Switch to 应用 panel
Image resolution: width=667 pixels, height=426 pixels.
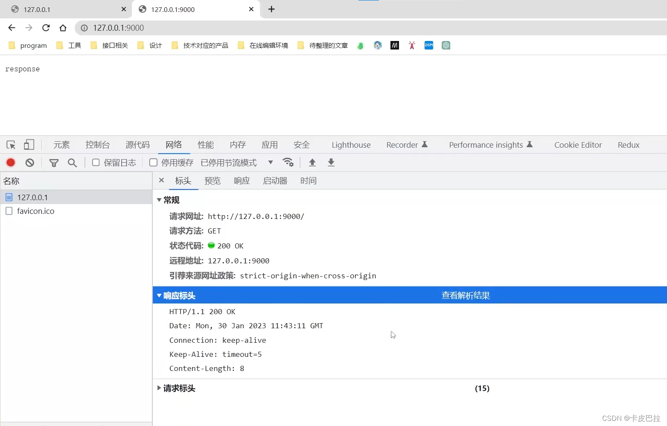tap(270, 145)
